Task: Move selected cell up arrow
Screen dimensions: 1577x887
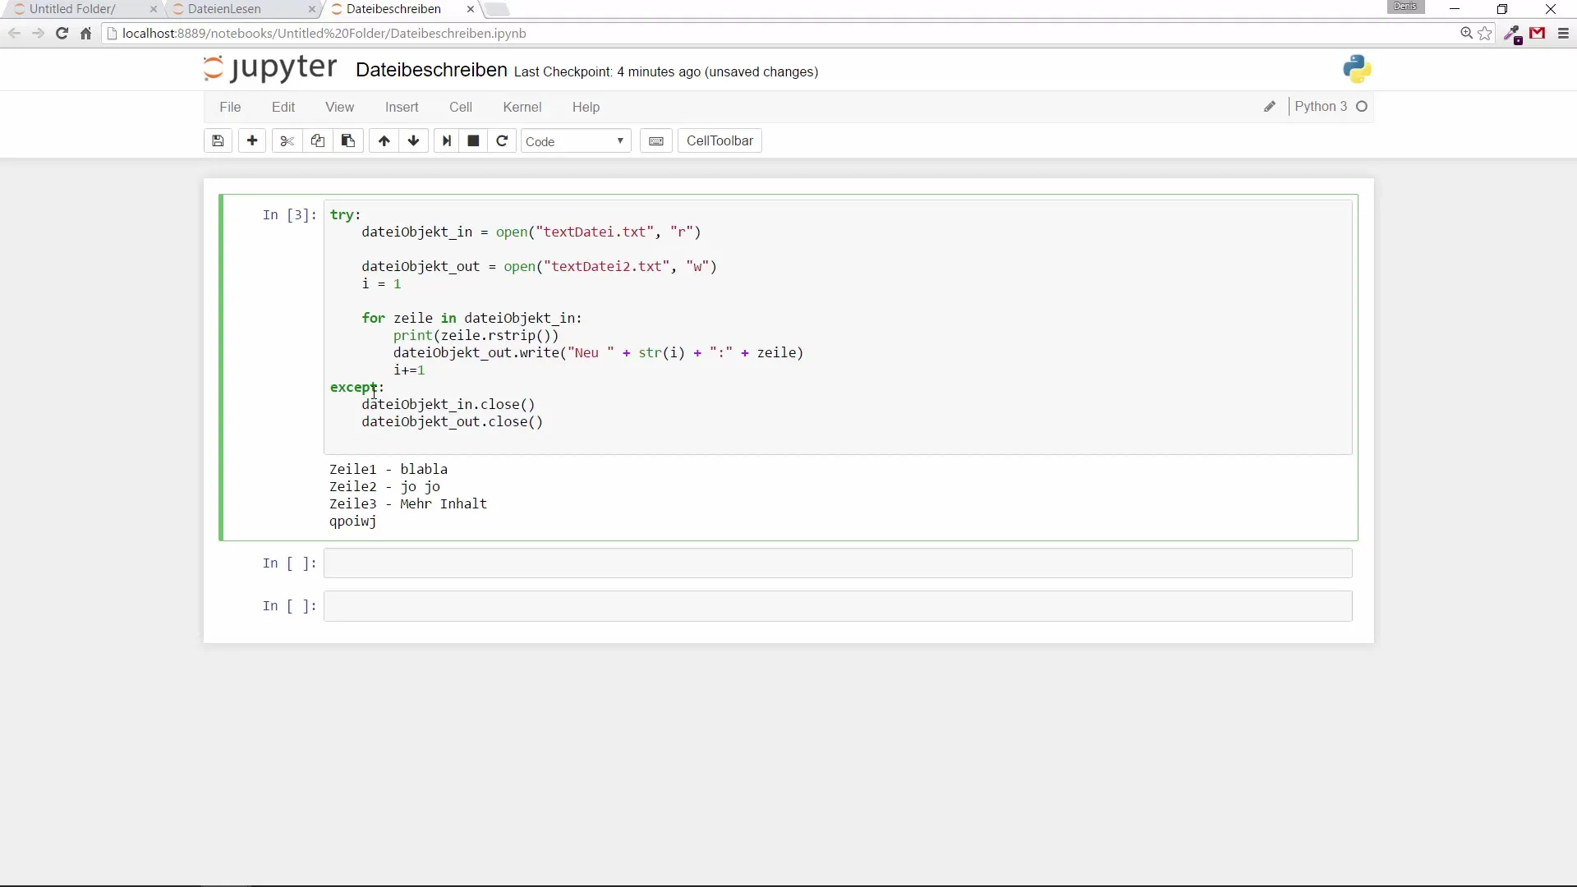Action: pyautogui.click(x=384, y=141)
